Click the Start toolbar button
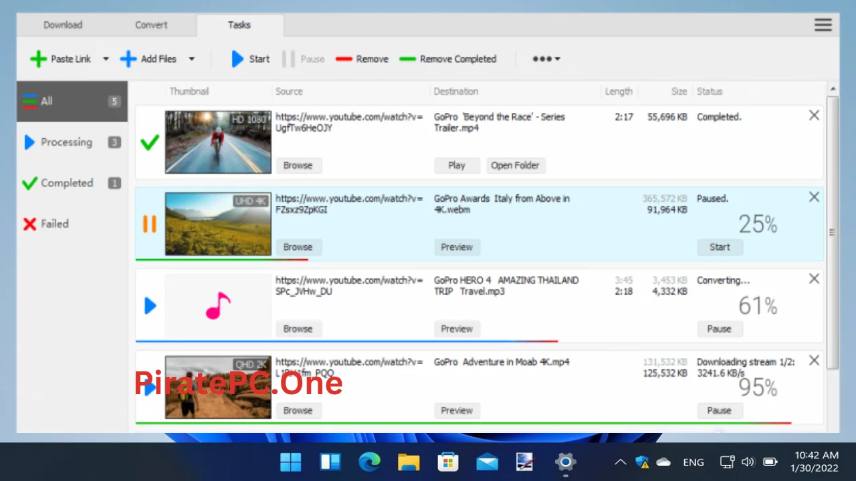Viewport: 856px width, 481px height. click(251, 59)
